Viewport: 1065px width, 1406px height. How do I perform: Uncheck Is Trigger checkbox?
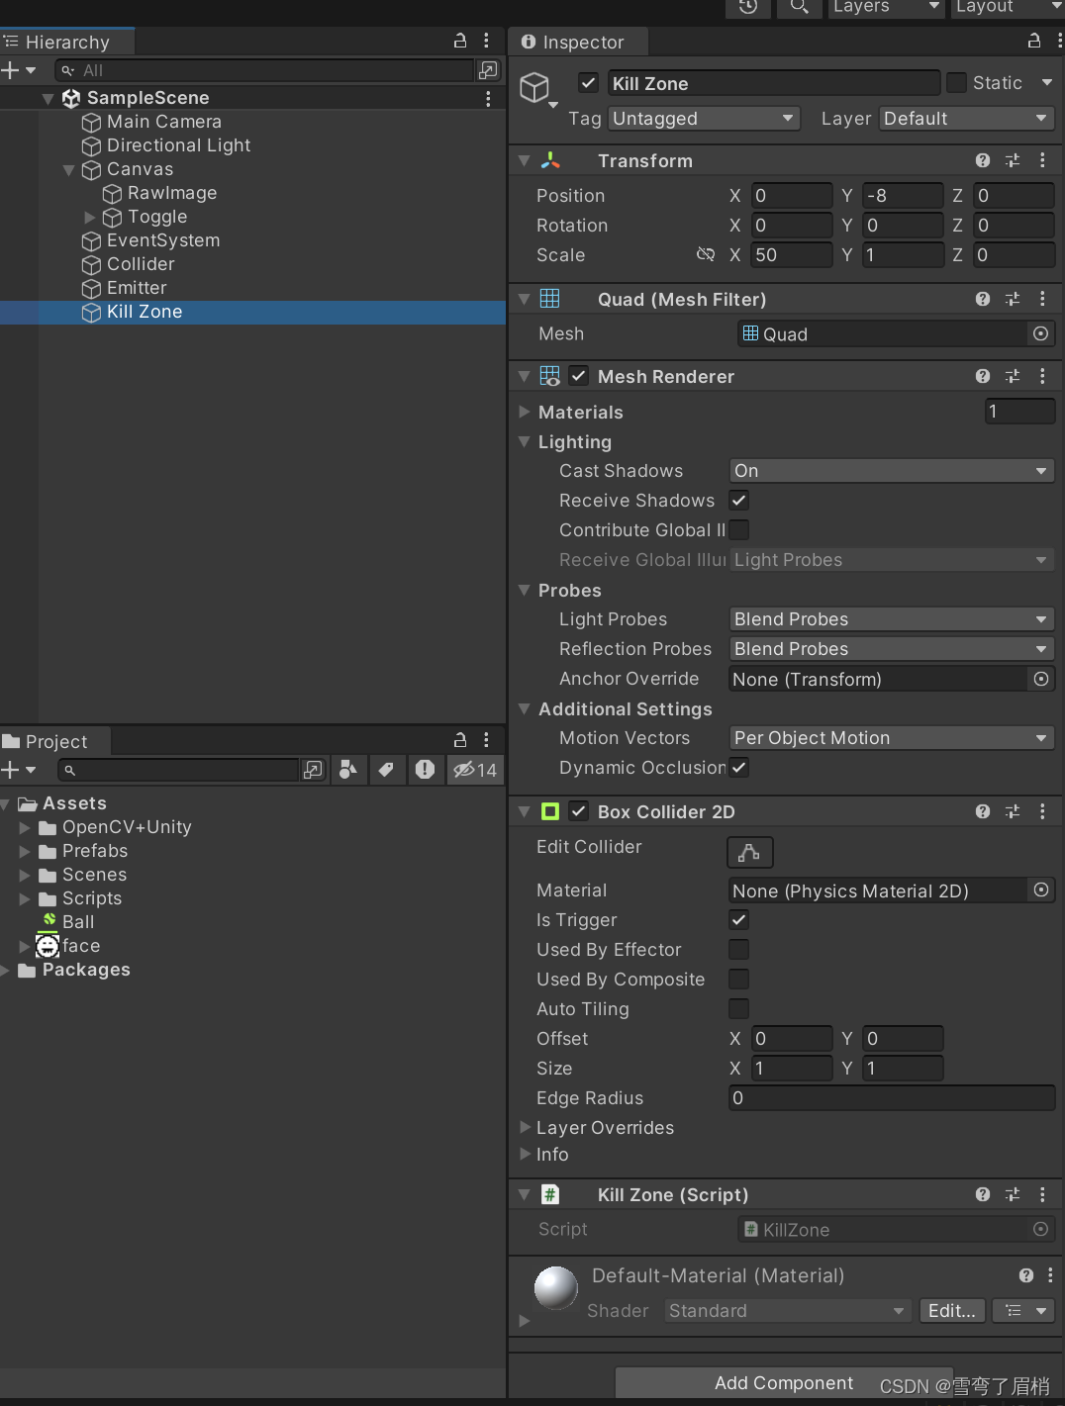739,919
